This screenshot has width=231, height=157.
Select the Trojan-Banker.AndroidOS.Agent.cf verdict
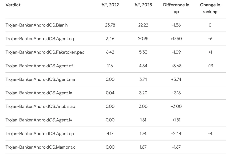(39, 66)
